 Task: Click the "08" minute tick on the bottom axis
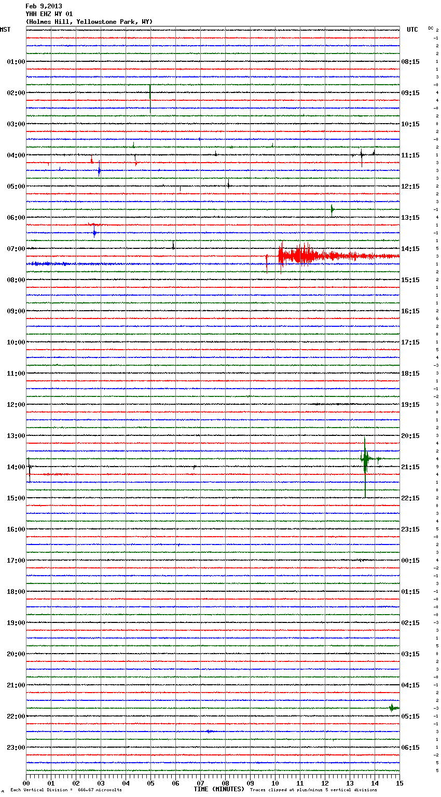point(225,783)
